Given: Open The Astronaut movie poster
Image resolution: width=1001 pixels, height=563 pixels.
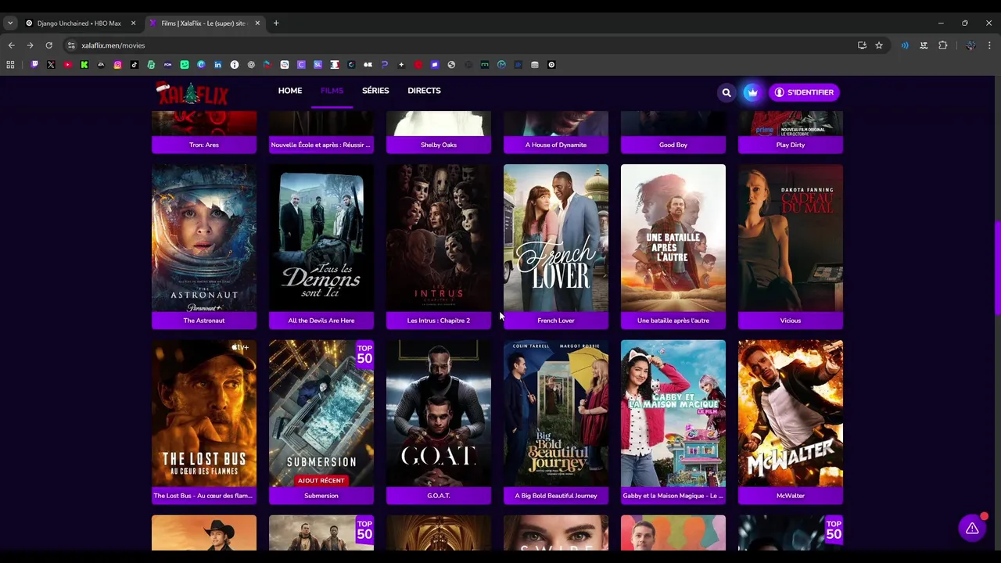Looking at the screenshot, I should tap(204, 238).
